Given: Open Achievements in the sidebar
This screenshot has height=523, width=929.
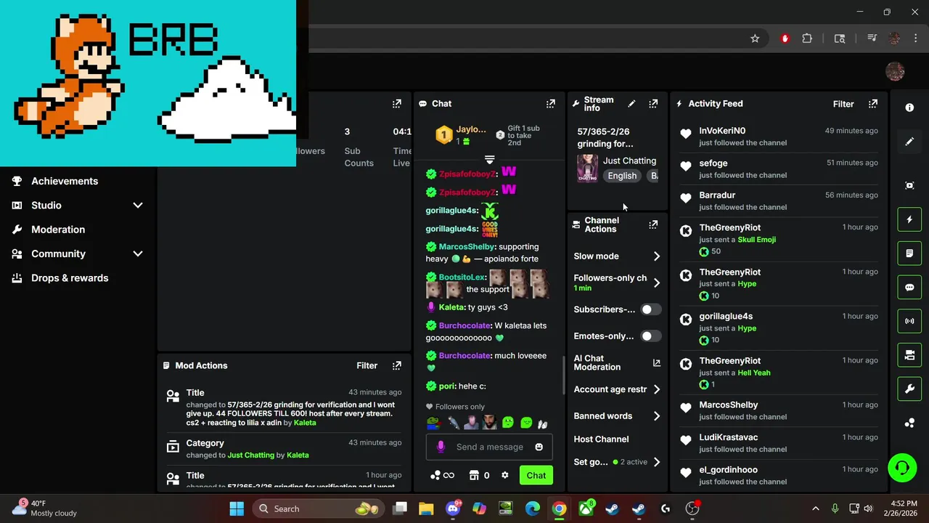Looking at the screenshot, I should pyautogui.click(x=65, y=181).
